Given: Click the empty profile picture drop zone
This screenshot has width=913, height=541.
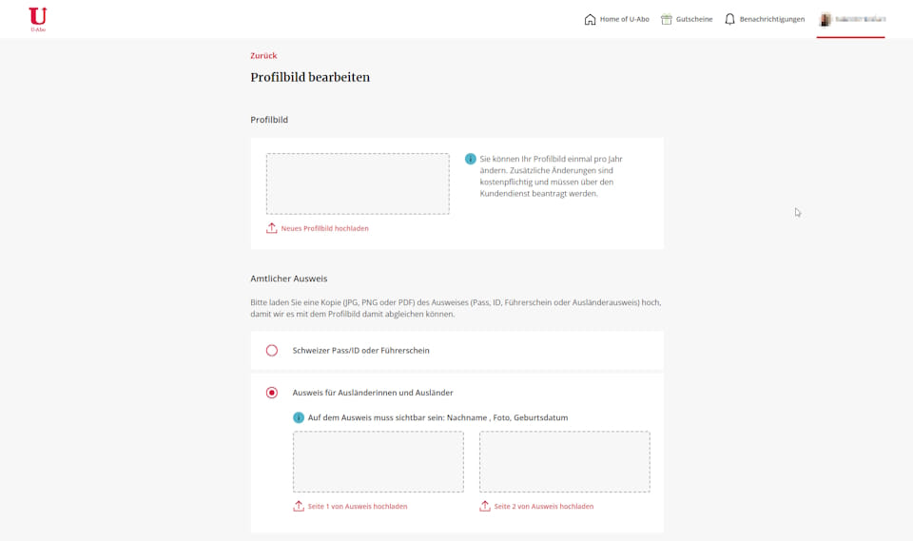Looking at the screenshot, I should (358, 184).
